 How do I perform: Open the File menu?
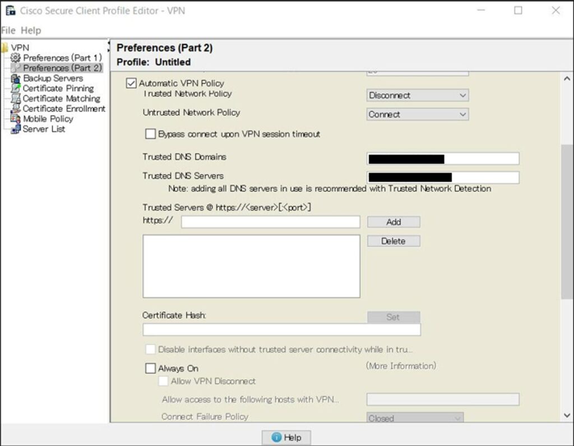point(8,30)
